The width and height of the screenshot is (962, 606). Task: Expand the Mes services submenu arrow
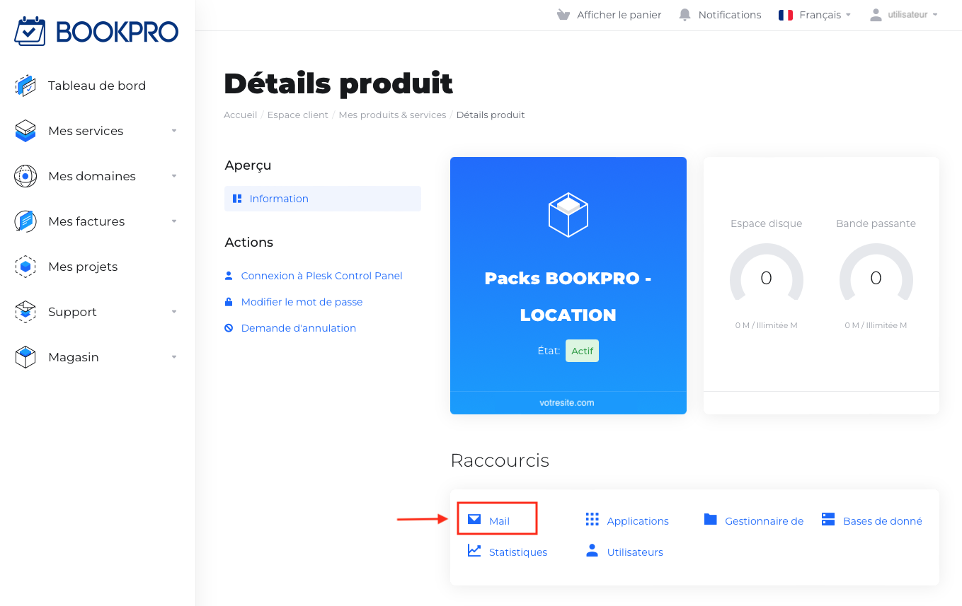coord(174,131)
